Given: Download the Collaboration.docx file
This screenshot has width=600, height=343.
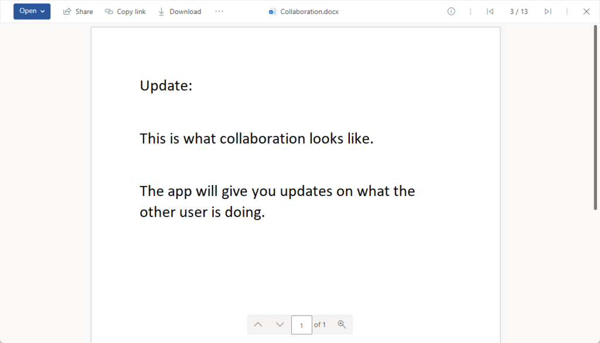Looking at the screenshot, I should pyautogui.click(x=179, y=12).
